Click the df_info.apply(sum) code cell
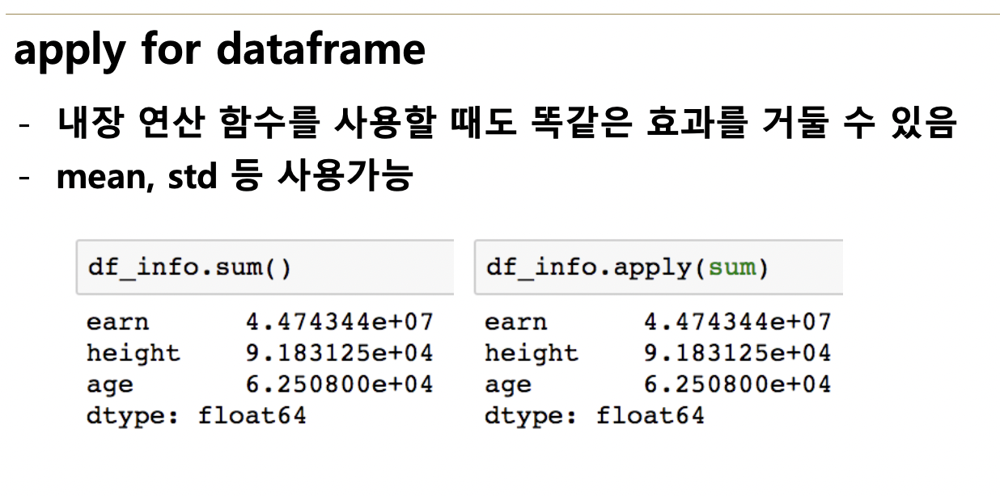This screenshot has height=496, width=1000. click(659, 267)
